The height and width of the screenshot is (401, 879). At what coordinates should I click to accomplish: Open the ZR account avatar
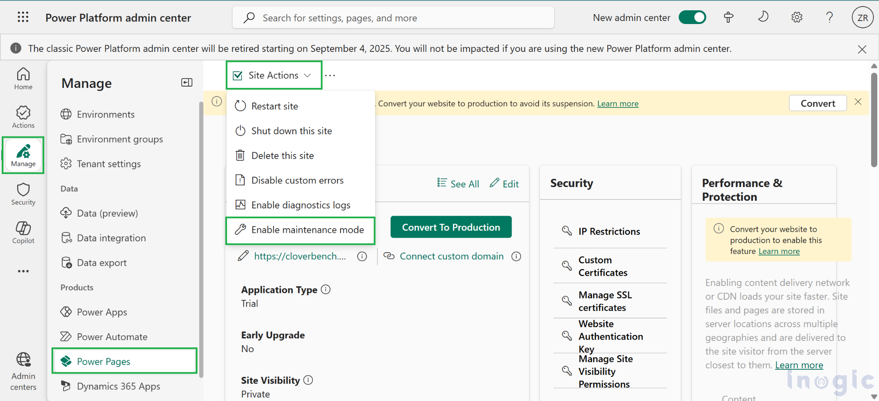(863, 18)
